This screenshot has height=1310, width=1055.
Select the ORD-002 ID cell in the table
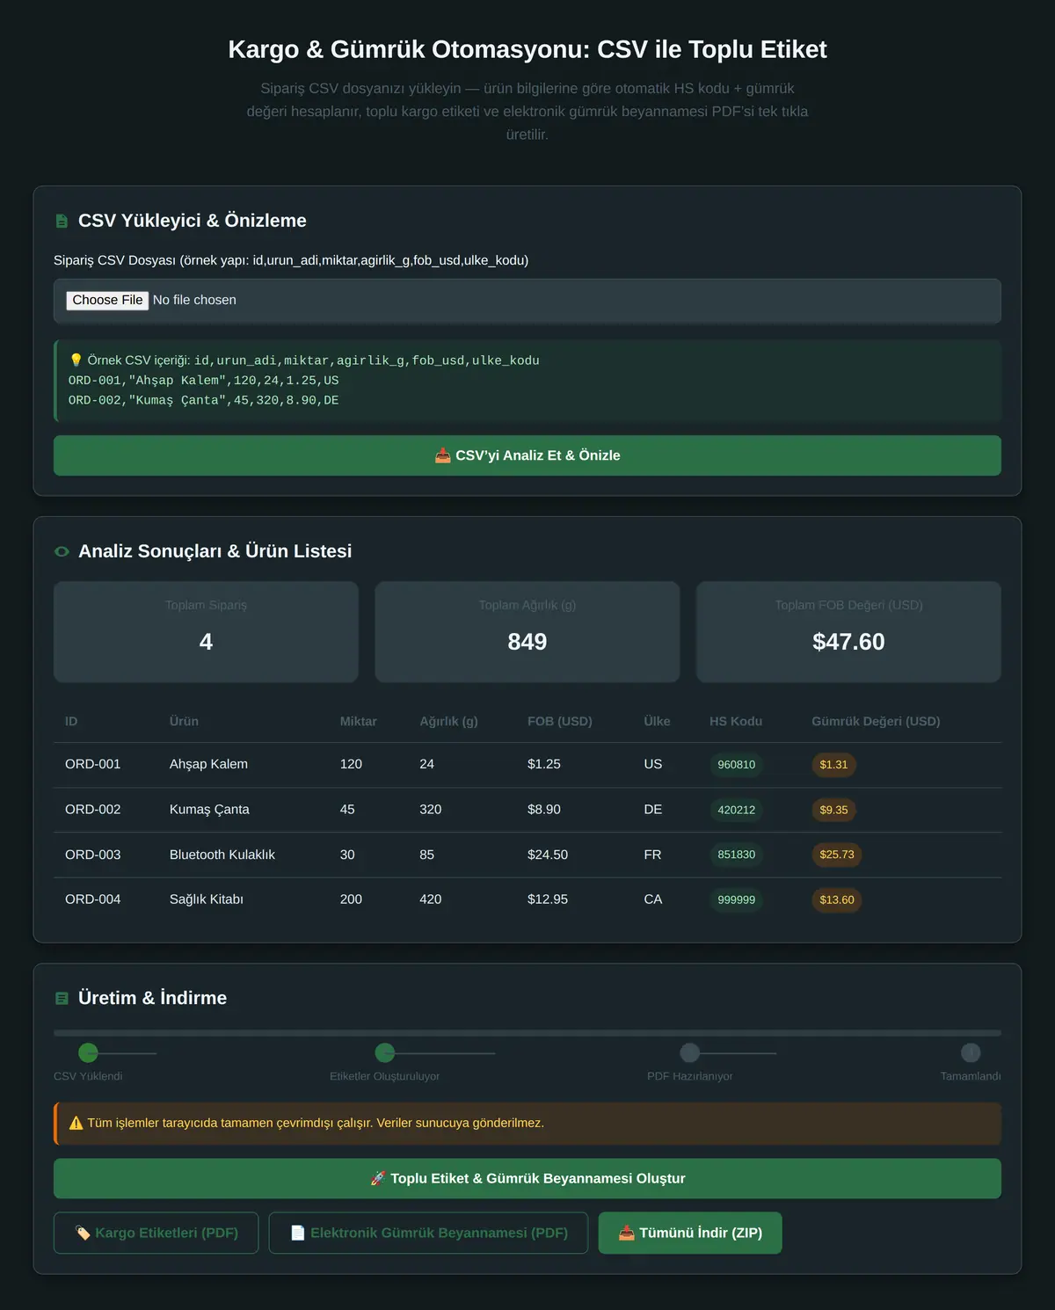pos(93,809)
